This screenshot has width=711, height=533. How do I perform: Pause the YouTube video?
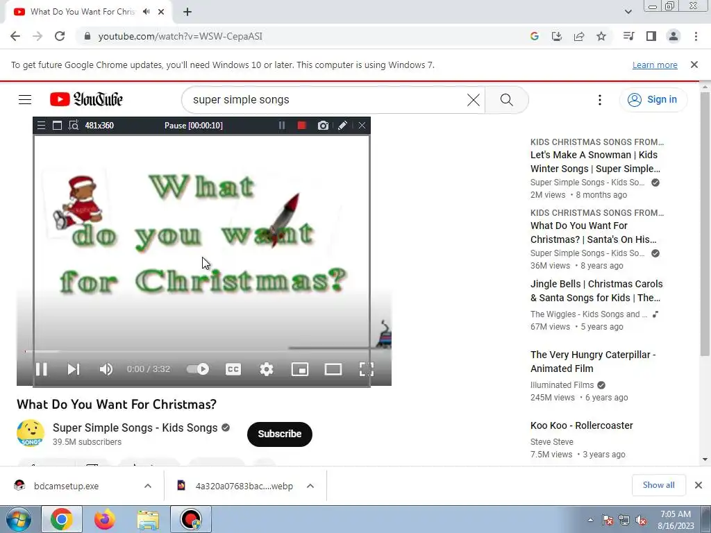pyautogui.click(x=42, y=369)
